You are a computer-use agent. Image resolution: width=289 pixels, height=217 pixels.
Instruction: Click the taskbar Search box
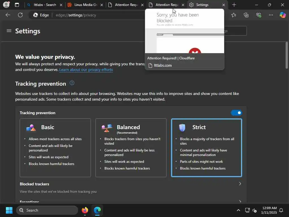tap(47, 210)
